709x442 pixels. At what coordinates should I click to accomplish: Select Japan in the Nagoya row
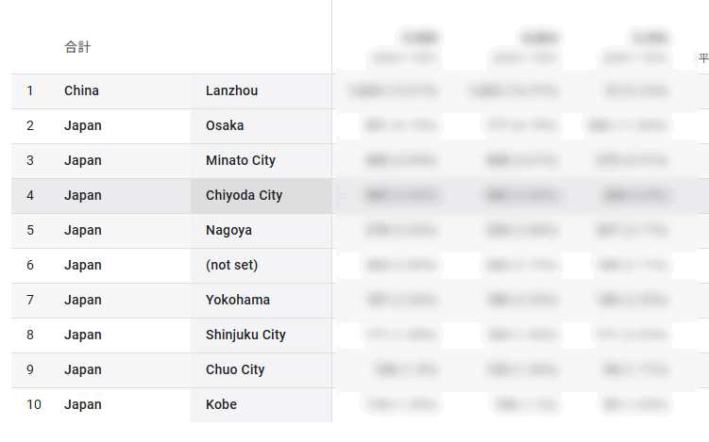(x=83, y=231)
